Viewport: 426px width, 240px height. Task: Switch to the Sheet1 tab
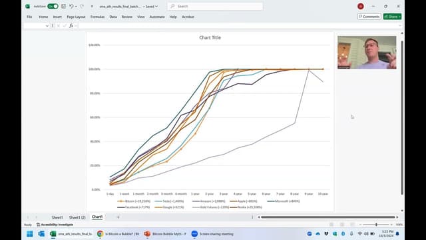coord(57,217)
